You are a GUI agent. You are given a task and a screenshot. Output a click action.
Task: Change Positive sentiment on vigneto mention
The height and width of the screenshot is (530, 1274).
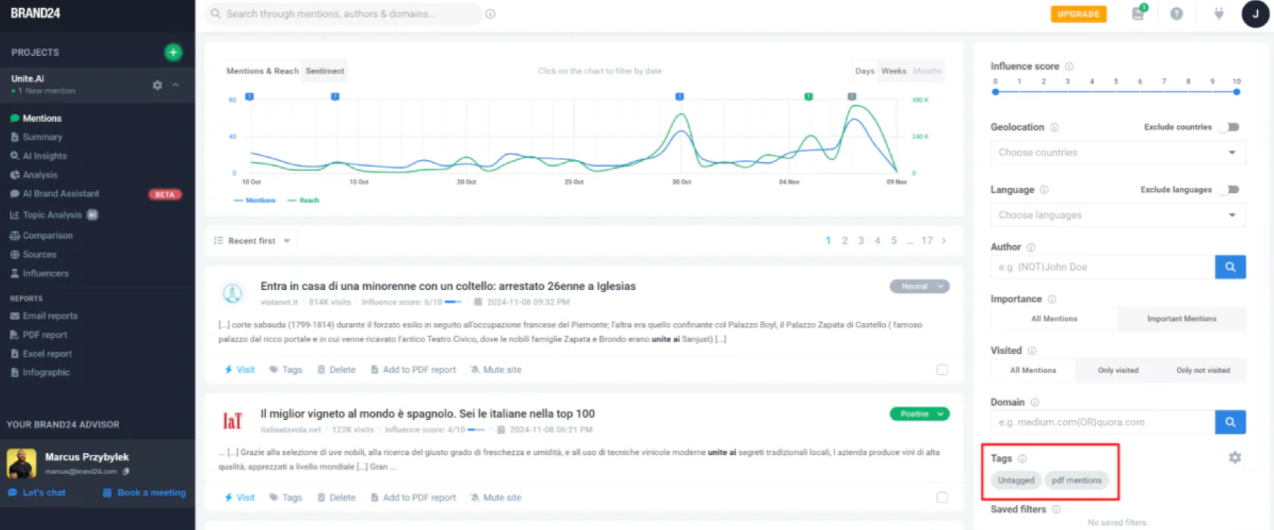[x=920, y=414]
